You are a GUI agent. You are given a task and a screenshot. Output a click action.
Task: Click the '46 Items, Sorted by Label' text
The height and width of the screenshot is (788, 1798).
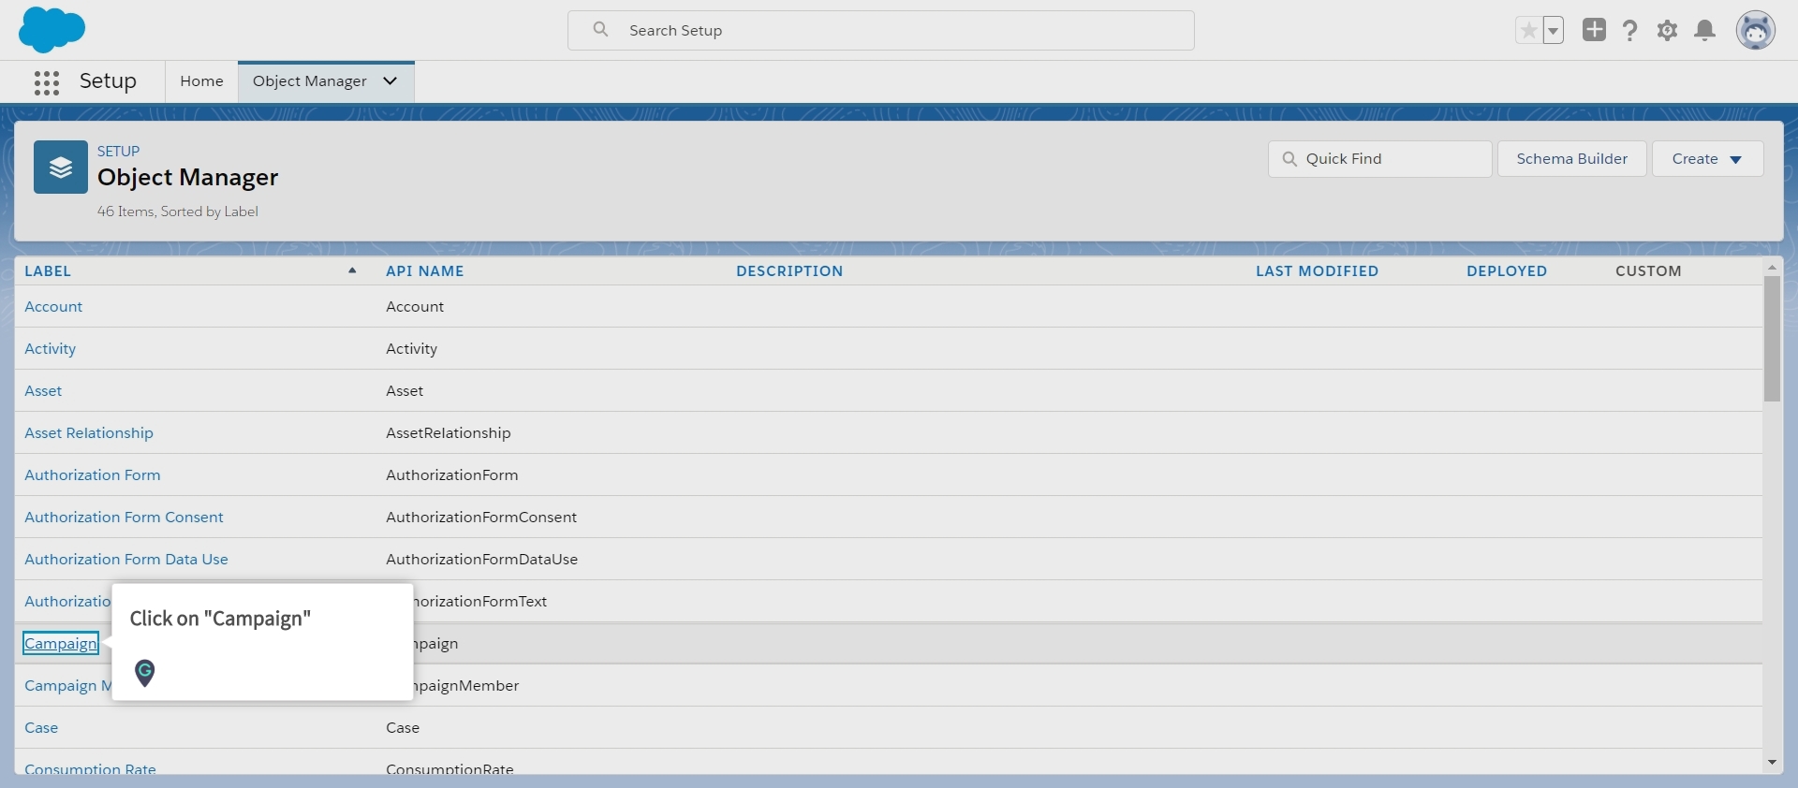[x=178, y=212]
